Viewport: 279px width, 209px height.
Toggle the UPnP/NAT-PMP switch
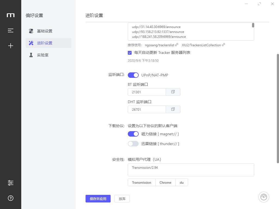(x=133, y=75)
